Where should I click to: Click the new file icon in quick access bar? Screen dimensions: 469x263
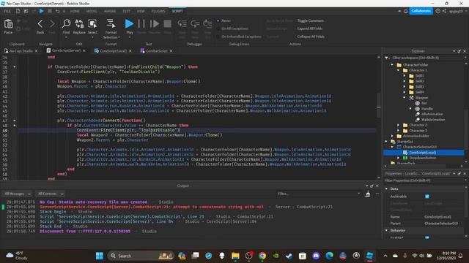[x=18, y=11]
